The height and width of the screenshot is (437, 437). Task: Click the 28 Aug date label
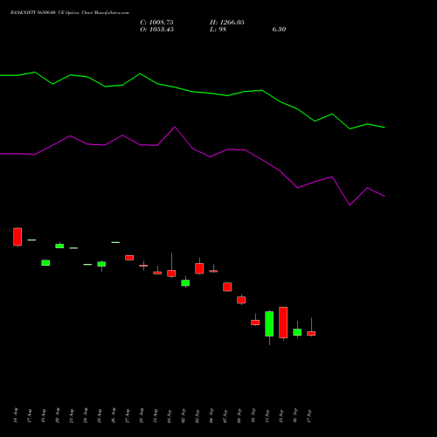coord(142,415)
